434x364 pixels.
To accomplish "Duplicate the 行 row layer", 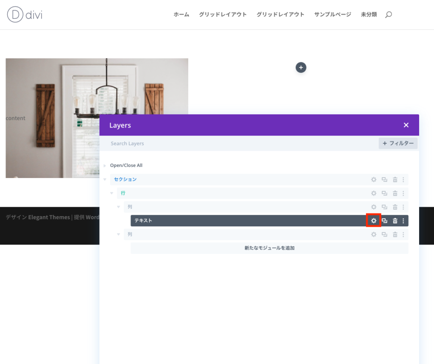I will coord(384,193).
